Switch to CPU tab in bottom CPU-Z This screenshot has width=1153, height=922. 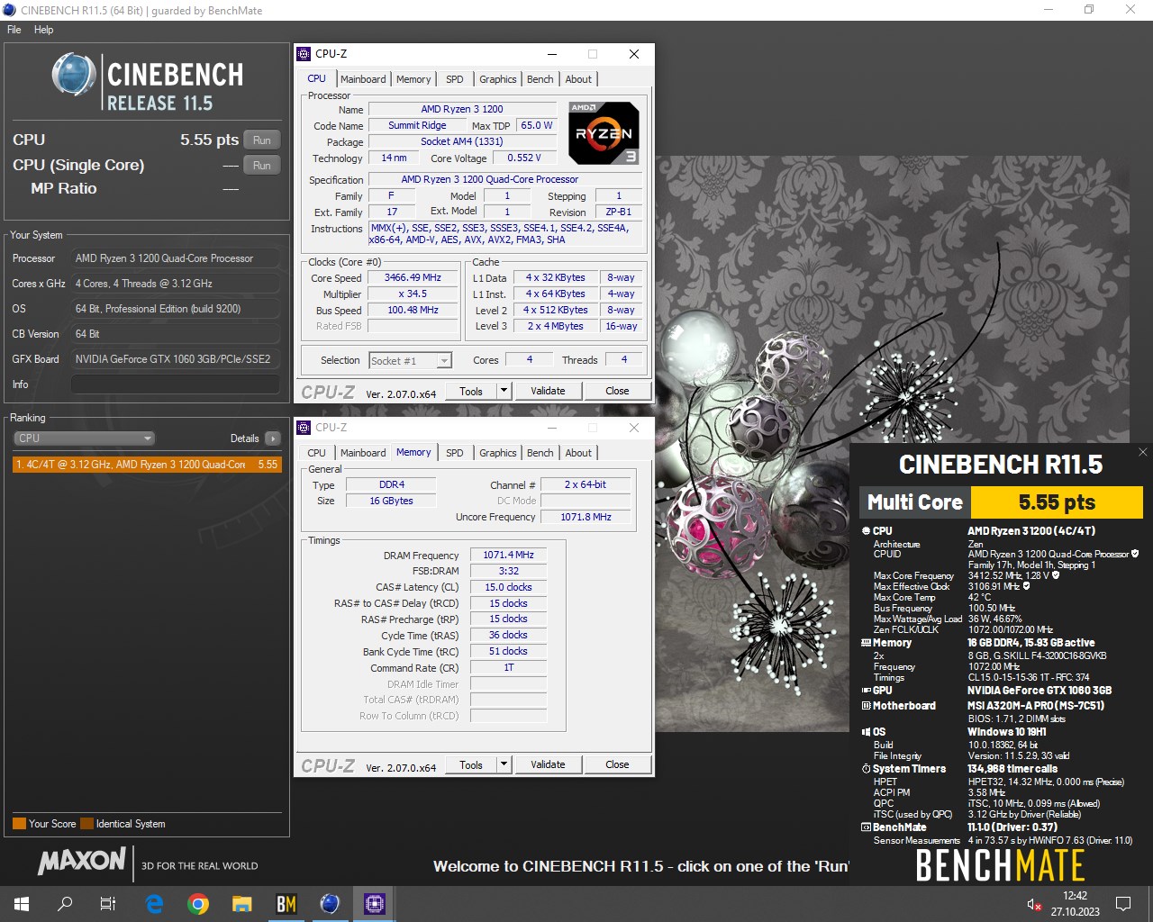coord(317,453)
